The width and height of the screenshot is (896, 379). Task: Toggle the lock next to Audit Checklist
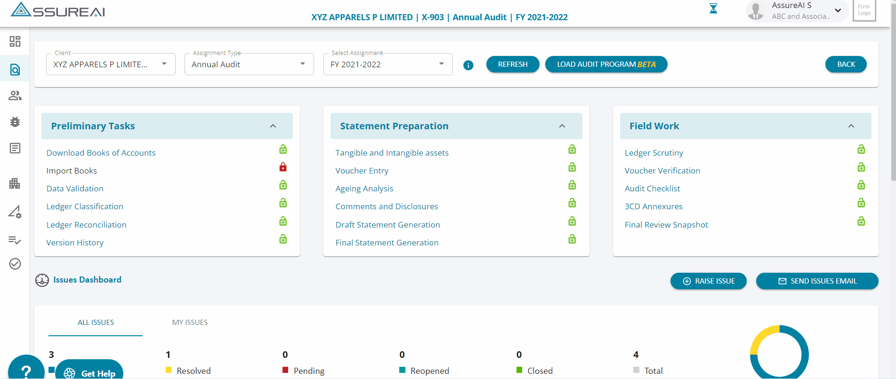[861, 185]
